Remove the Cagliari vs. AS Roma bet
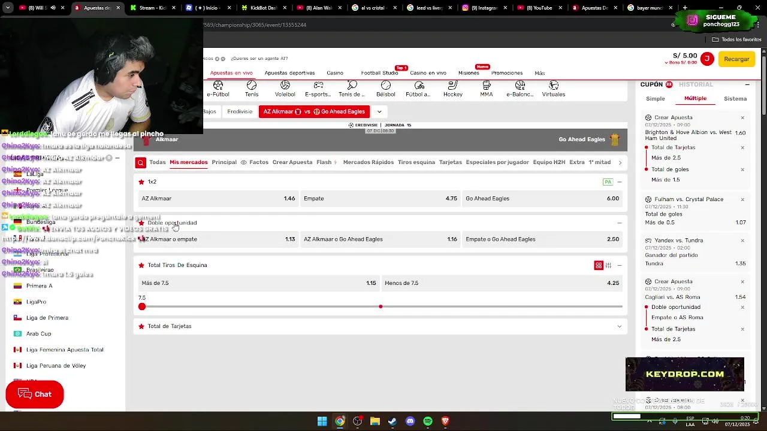767x431 pixels. click(x=742, y=282)
